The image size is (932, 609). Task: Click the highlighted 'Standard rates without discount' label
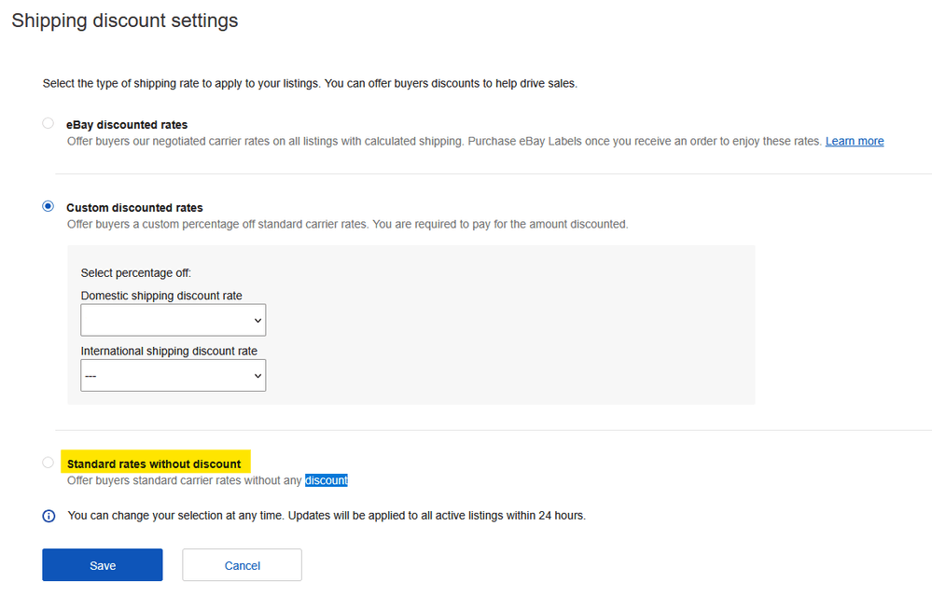coord(154,464)
